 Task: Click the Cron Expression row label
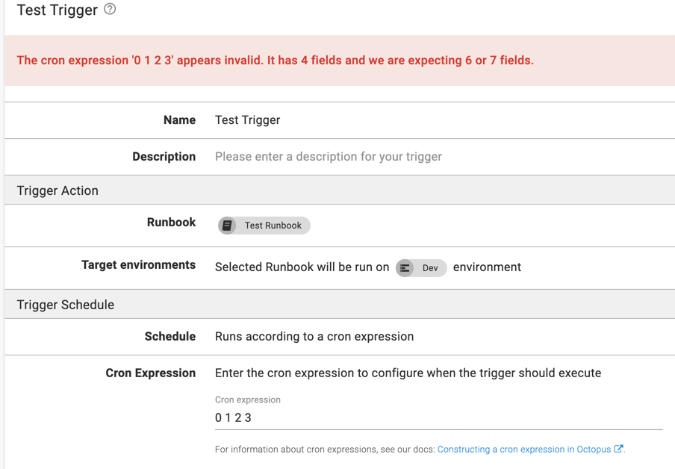click(151, 373)
